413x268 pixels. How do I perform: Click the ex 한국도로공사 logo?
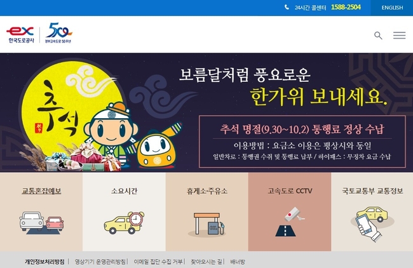(20, 34)
